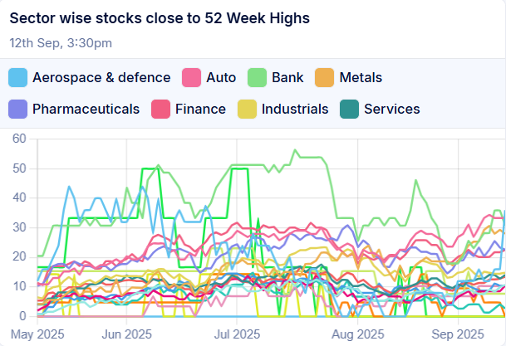Toggle the Services legend text

click(x=392, y=109)
